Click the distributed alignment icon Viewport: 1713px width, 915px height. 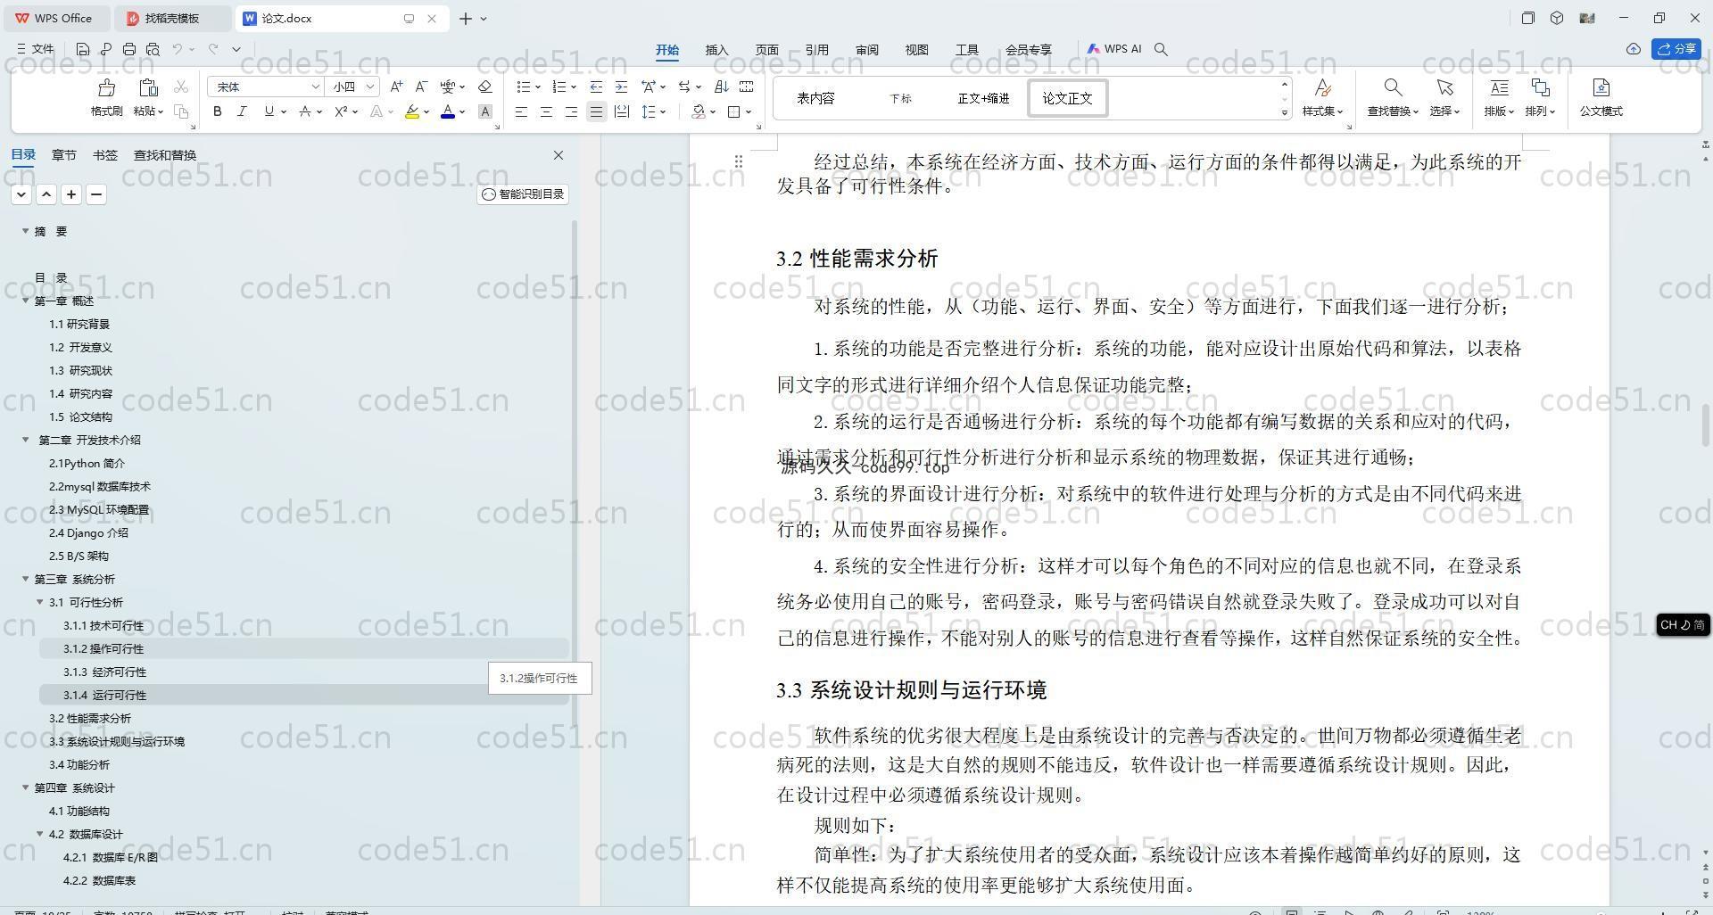622,111
